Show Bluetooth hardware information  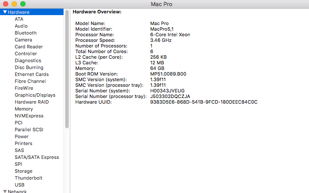[x=25, y=33]
